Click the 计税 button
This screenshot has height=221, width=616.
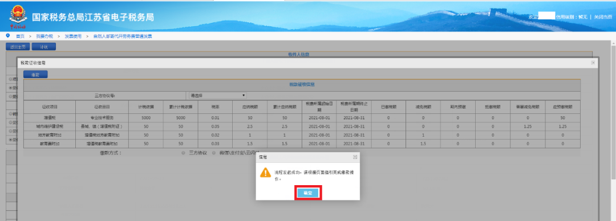(43, 47)
